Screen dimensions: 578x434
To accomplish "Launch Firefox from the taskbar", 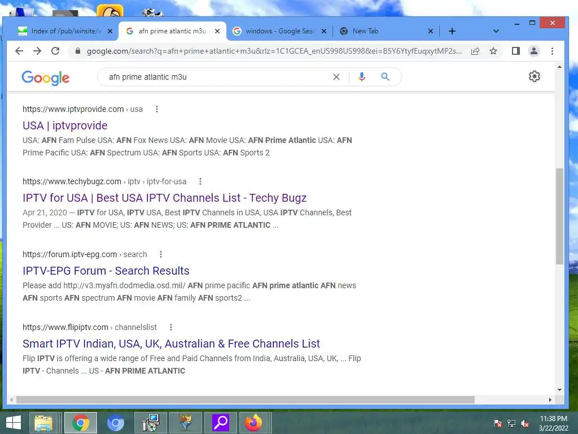I will (253, 423).
